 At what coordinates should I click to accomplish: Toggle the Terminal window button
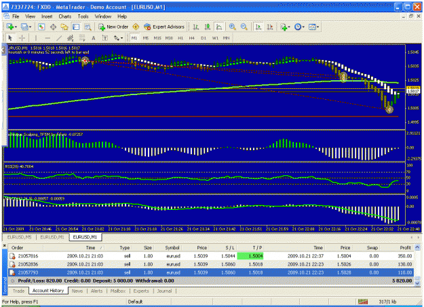point(76,26)
